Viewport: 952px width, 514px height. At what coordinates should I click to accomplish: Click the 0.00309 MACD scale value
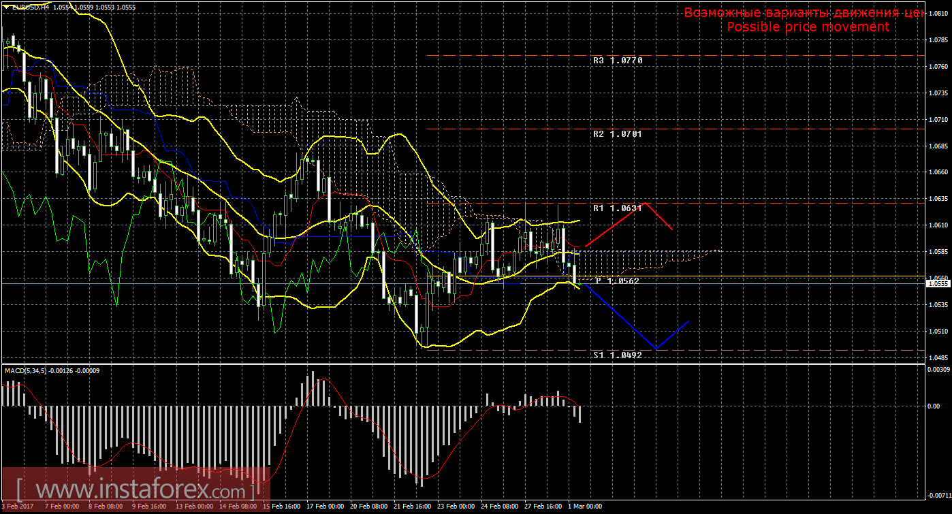click(937, 369)
